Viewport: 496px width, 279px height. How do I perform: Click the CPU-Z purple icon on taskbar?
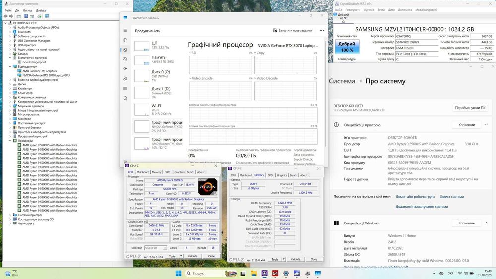(265, 273)
